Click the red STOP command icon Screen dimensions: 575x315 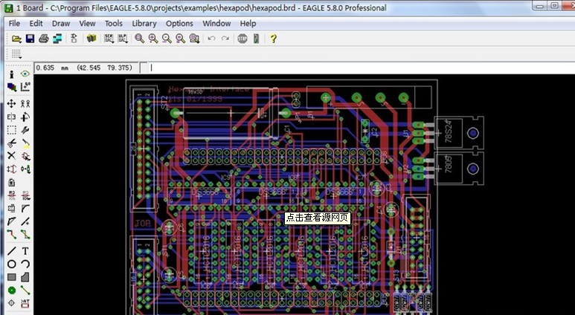pos(242,39)
